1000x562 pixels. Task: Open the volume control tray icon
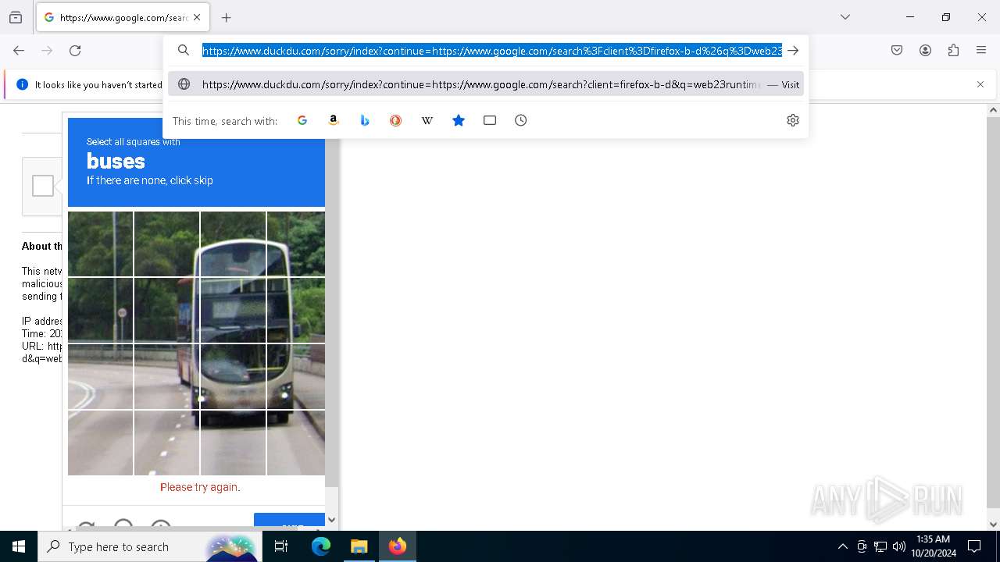coord(899,546)
